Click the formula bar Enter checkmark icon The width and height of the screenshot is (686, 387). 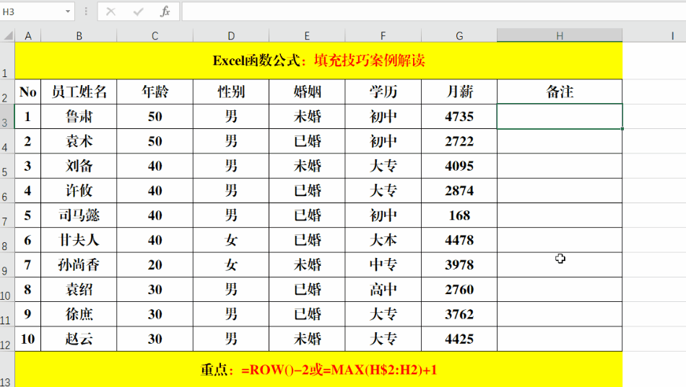pyautogui.click(x=138, y=12)
